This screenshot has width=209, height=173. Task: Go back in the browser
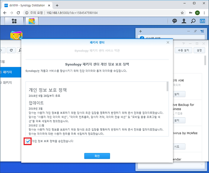5,13
